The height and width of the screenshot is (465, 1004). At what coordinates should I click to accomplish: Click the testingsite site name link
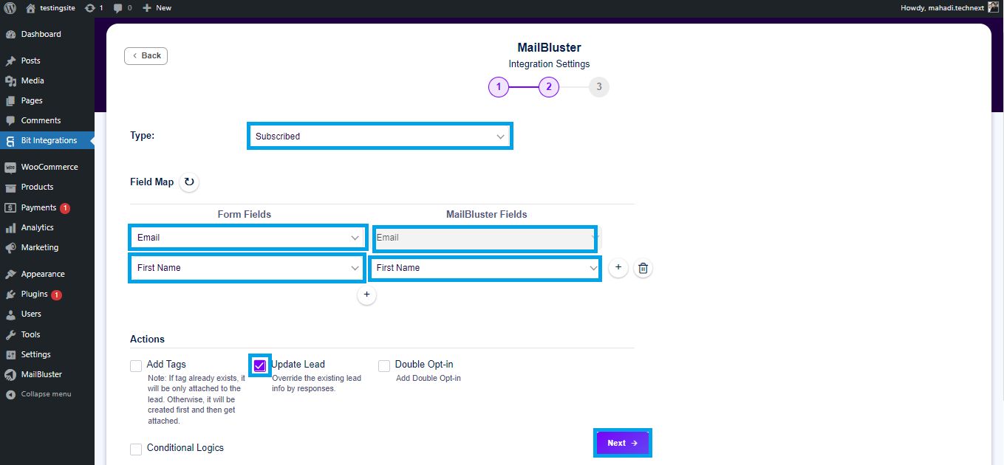click(58, 7)
